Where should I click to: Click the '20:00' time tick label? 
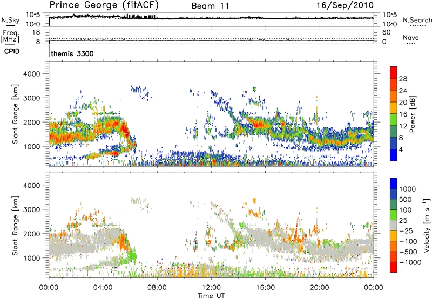(x=319, y=288)
